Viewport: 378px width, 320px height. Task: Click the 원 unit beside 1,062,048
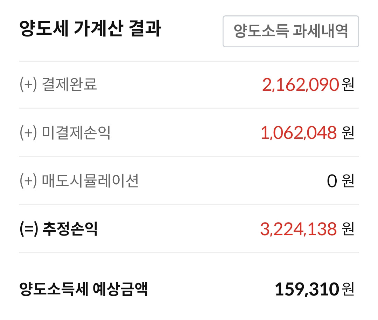(348, 132)
